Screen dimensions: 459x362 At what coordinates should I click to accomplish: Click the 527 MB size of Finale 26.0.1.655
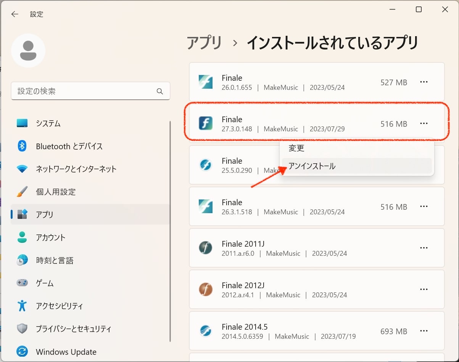[394, 82]
